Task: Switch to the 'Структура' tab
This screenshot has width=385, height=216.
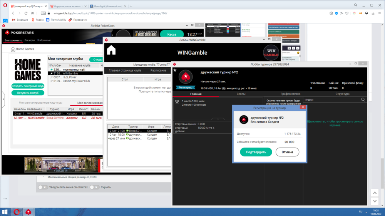Action: (x=342, y=94)
